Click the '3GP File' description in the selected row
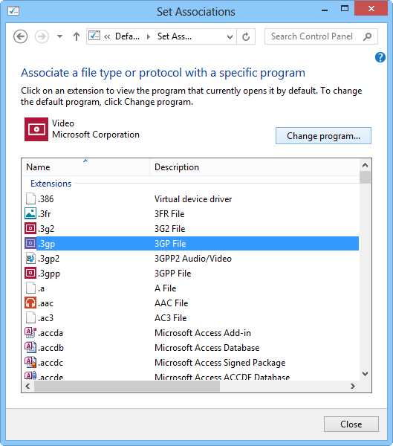 pos(170,244)
